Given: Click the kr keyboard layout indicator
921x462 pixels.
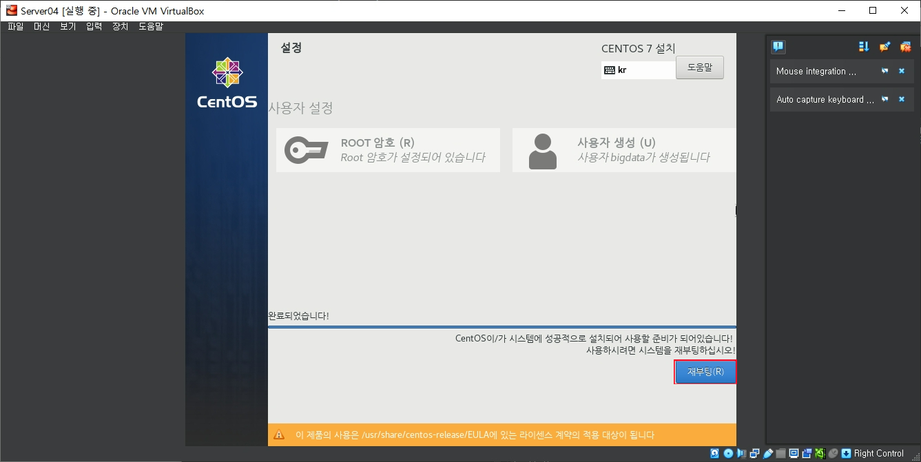Looking at the screenshot, I should tap(639, 70).
